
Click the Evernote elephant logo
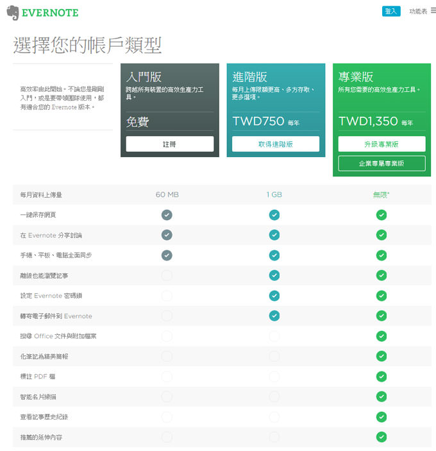click(13, 13)
